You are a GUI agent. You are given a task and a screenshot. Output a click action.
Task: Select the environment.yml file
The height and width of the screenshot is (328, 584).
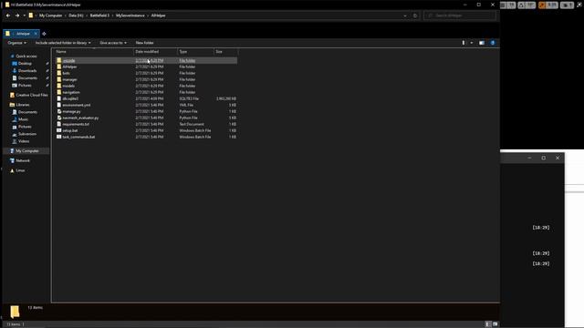pos(77,106)
